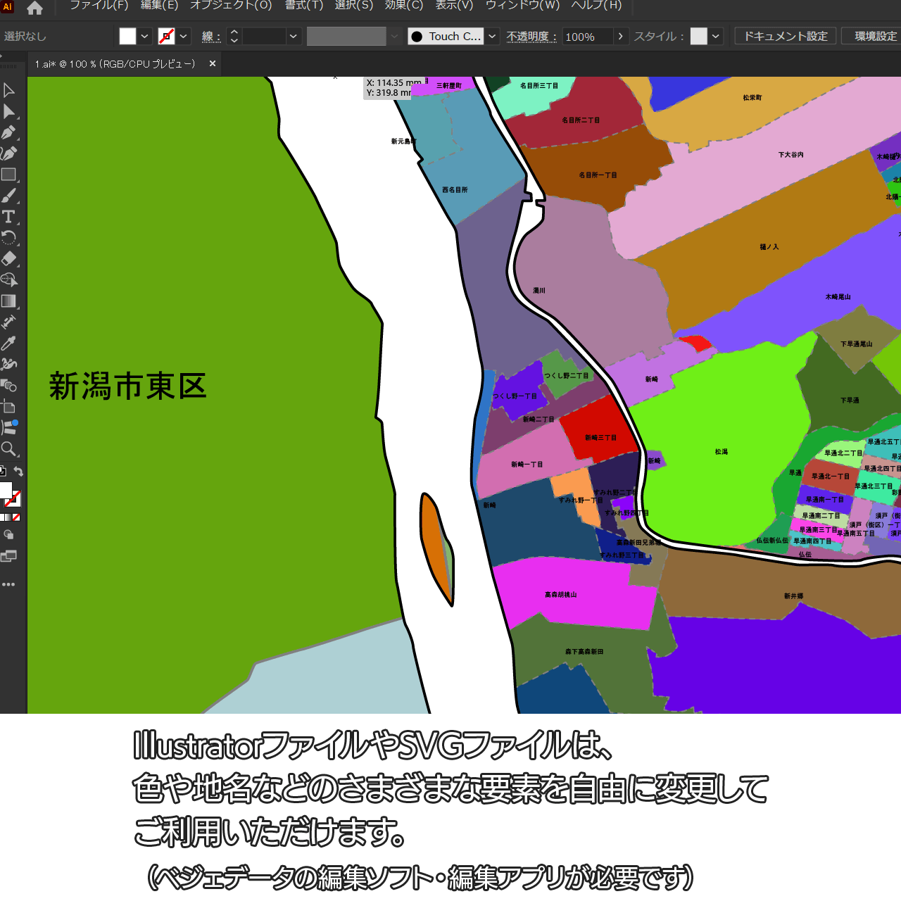901x901 pixels.
Task: Select the Eraser tool
Action: (9, 259)
